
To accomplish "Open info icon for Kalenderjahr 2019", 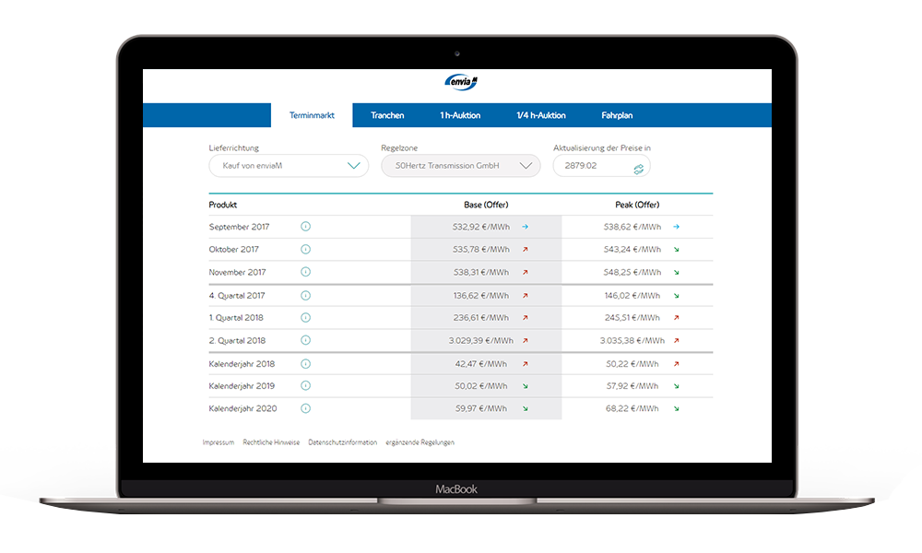I will point(306,385).
